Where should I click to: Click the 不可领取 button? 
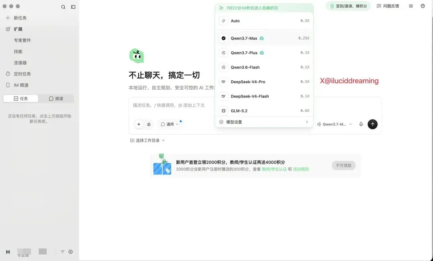pos(344,166)
